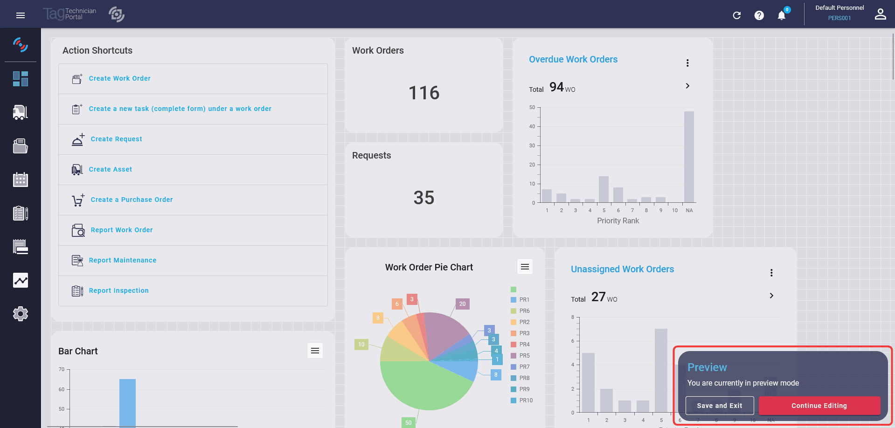Click Continue Editing button
The height and width of the screenshot is (428, 895).
[819, 406]
